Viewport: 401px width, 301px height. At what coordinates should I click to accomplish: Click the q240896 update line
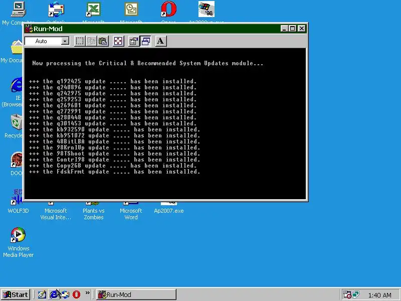coord(113,87)
